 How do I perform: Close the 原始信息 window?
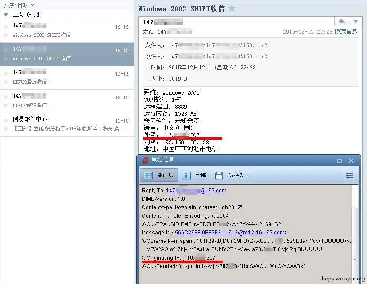351,161
